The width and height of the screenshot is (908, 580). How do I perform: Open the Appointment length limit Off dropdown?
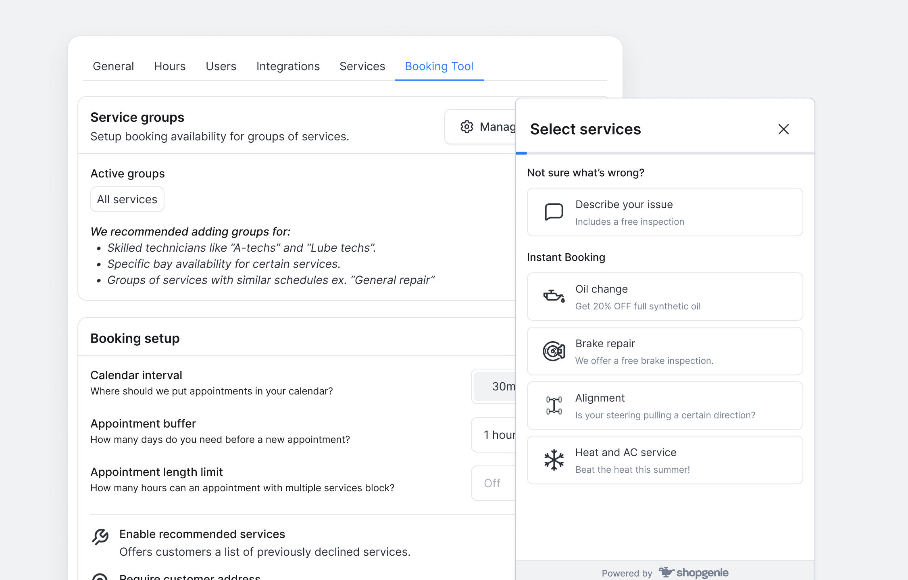tap(494, 483)
